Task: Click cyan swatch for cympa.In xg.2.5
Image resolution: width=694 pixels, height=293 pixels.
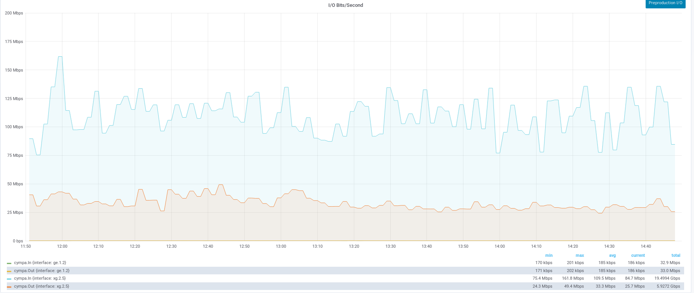Action: (9, 279)
